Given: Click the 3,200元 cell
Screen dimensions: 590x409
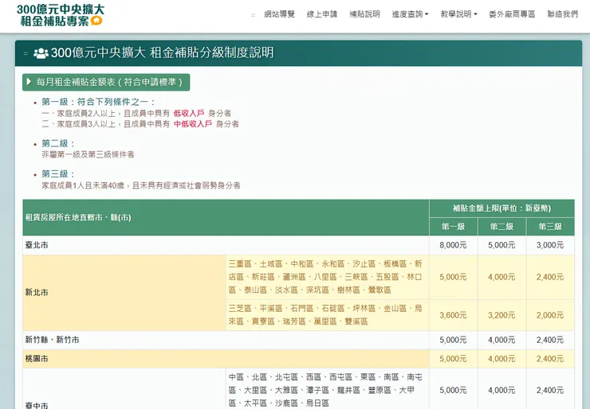Looking at the screenshot, I should click(x=501, y=315).
